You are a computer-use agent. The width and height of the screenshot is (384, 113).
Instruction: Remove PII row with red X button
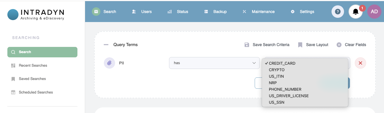pyautogui.click(x=360, y=63)
